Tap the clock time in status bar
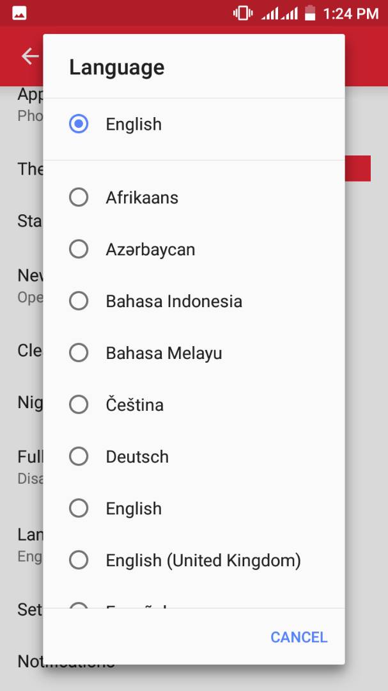Screen dimensions: 388x691 [x=351, y=13]
